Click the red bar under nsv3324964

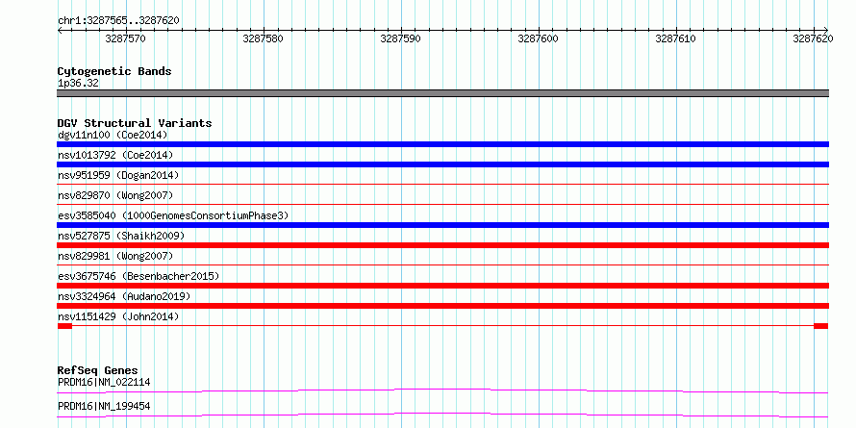442,306
